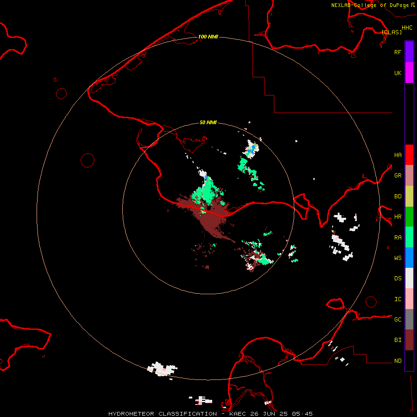Click the IC pink legend swatch
The height and width of the screenshot is (417, 417).
(x=409, y=299)
